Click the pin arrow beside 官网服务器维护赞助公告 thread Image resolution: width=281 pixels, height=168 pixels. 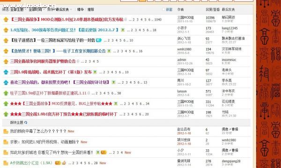click(x=6, y=62)
